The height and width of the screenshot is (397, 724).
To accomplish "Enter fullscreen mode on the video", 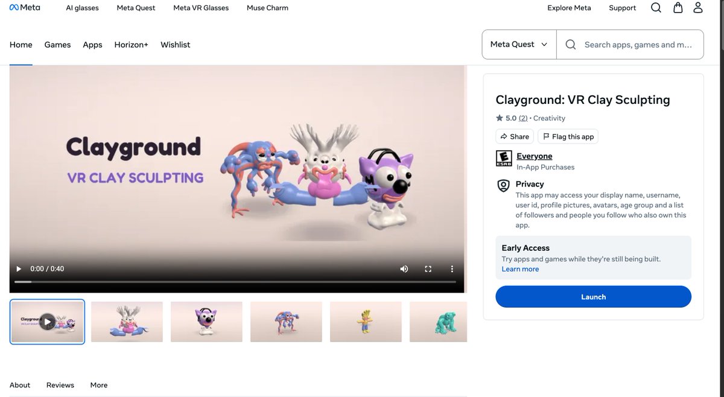I will point(428,268).
